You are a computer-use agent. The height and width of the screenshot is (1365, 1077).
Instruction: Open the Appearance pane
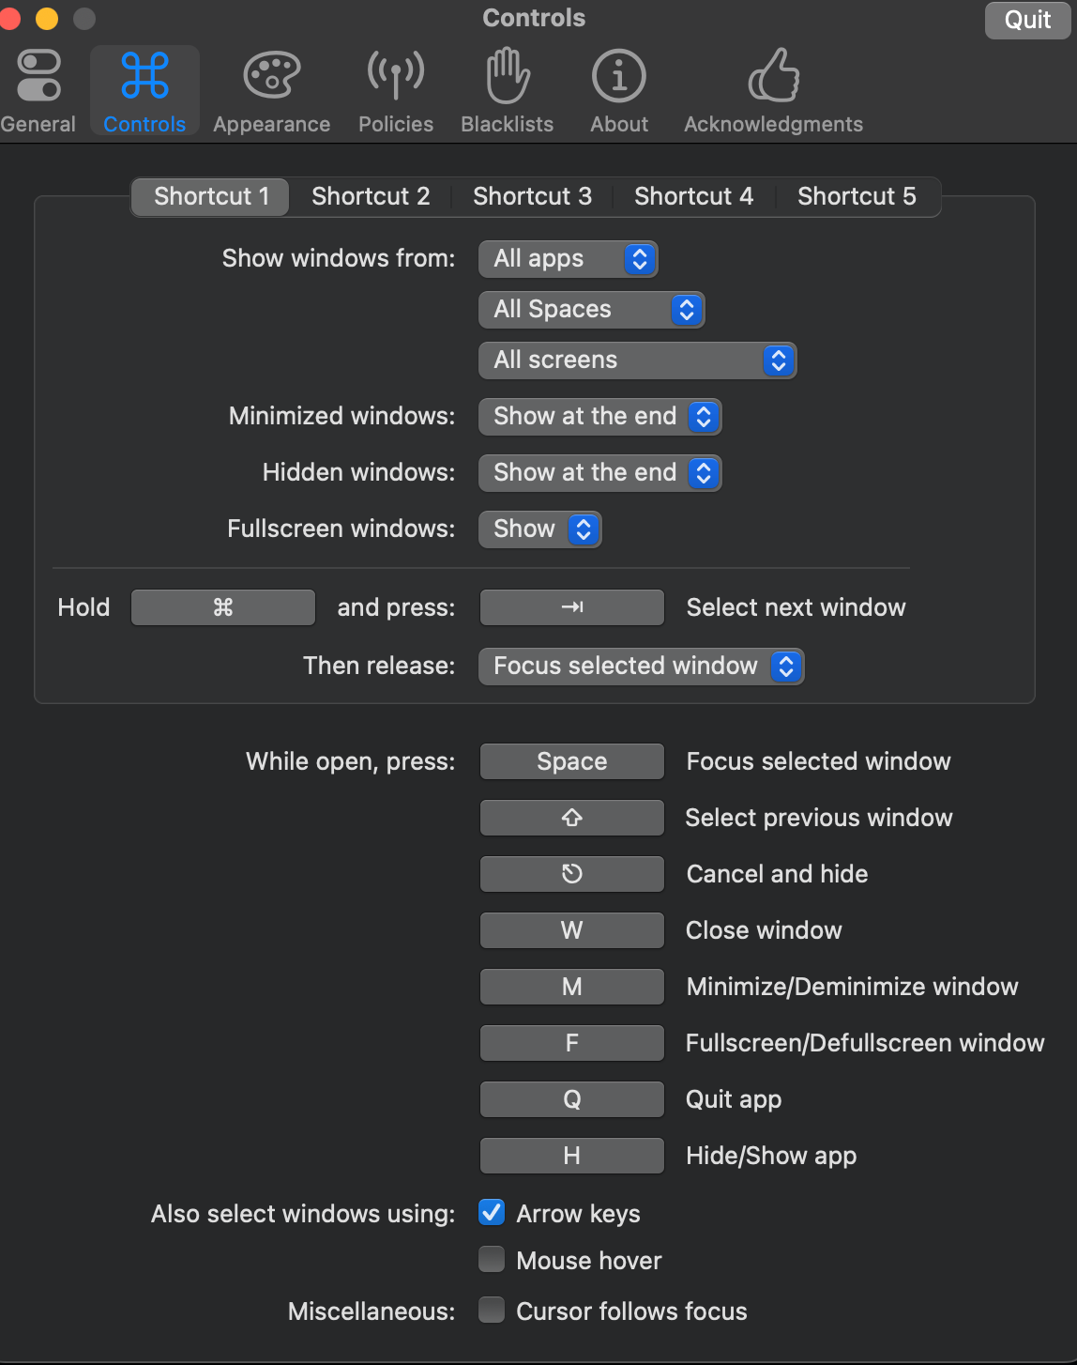pyautogui.click(x=271, y=89)
